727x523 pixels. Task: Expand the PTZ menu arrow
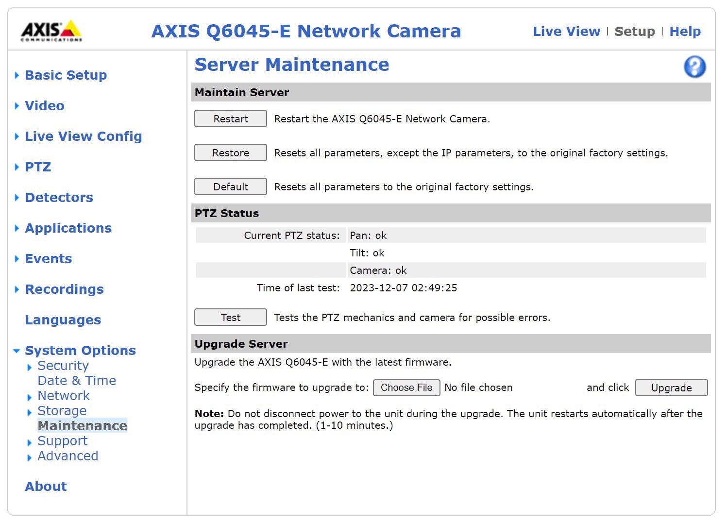[17, 167]
